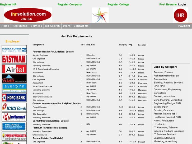Select Healthcare, Medical, R&D category

[167, 117]
